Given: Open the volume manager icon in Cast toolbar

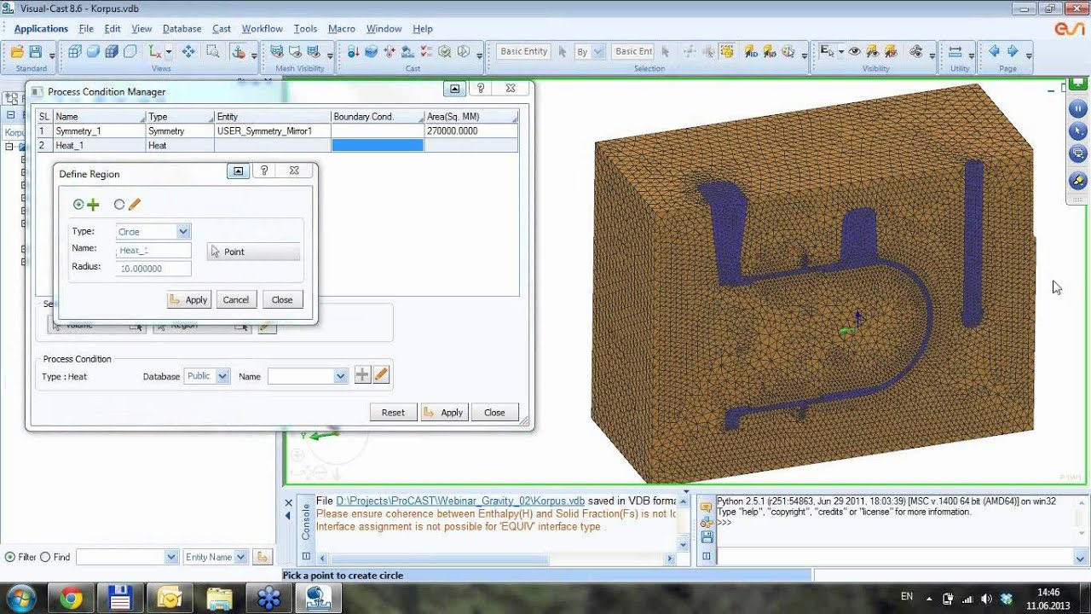Looking at the screenshot, I should [x=372, y=52].
